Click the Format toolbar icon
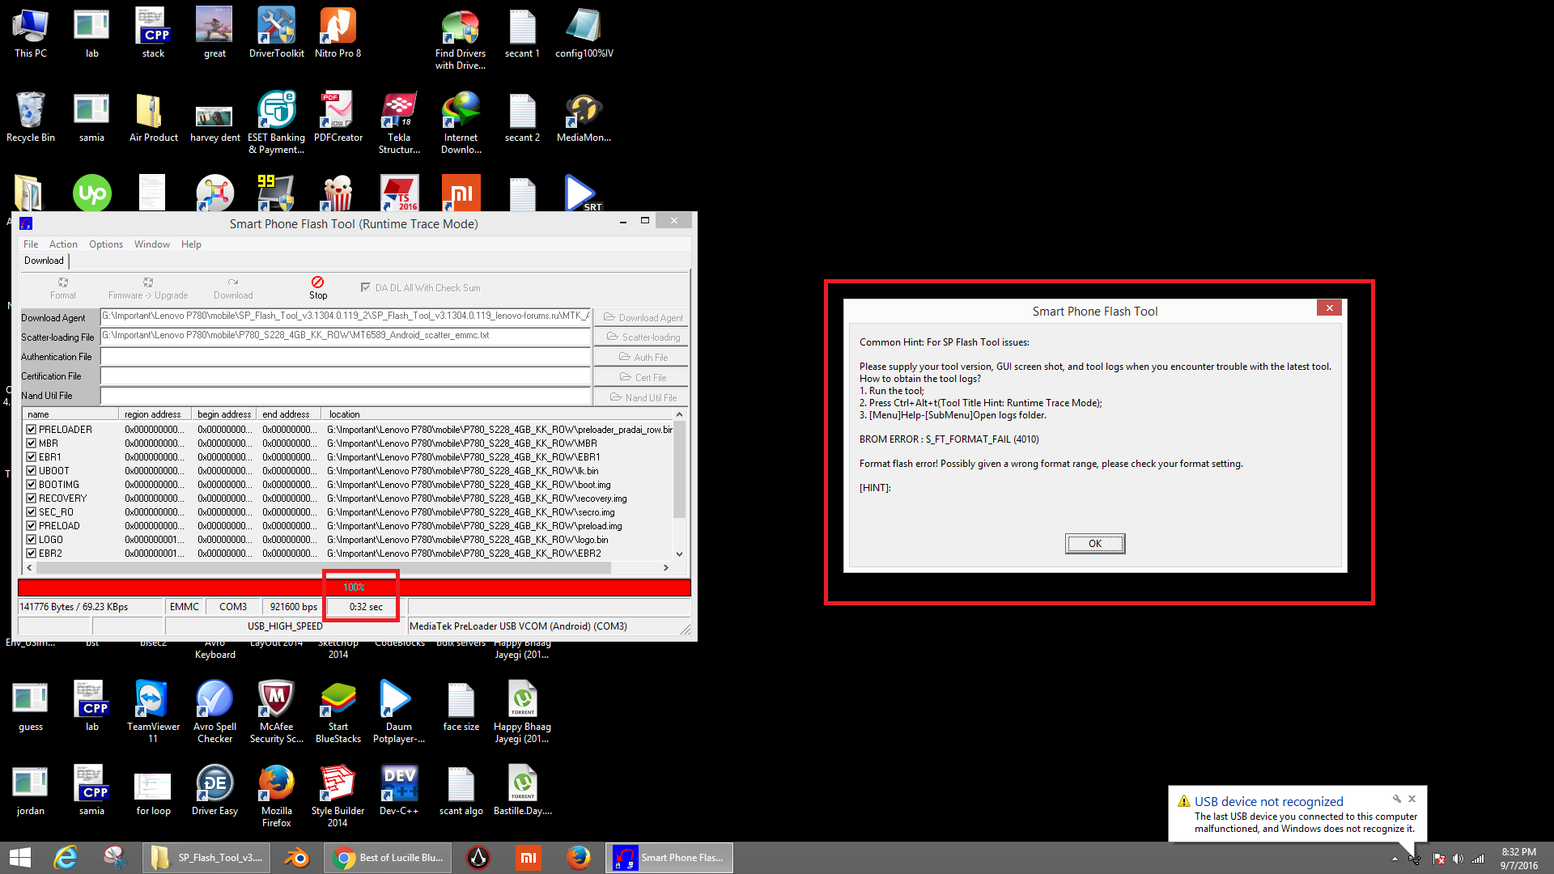 click(x=63, y=288)
